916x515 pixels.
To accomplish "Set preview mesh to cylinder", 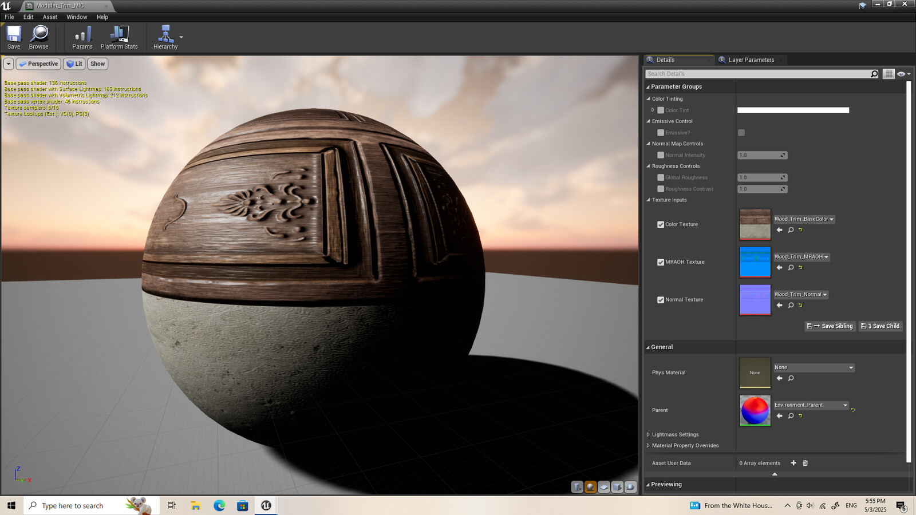I will (x=577, y=487).
